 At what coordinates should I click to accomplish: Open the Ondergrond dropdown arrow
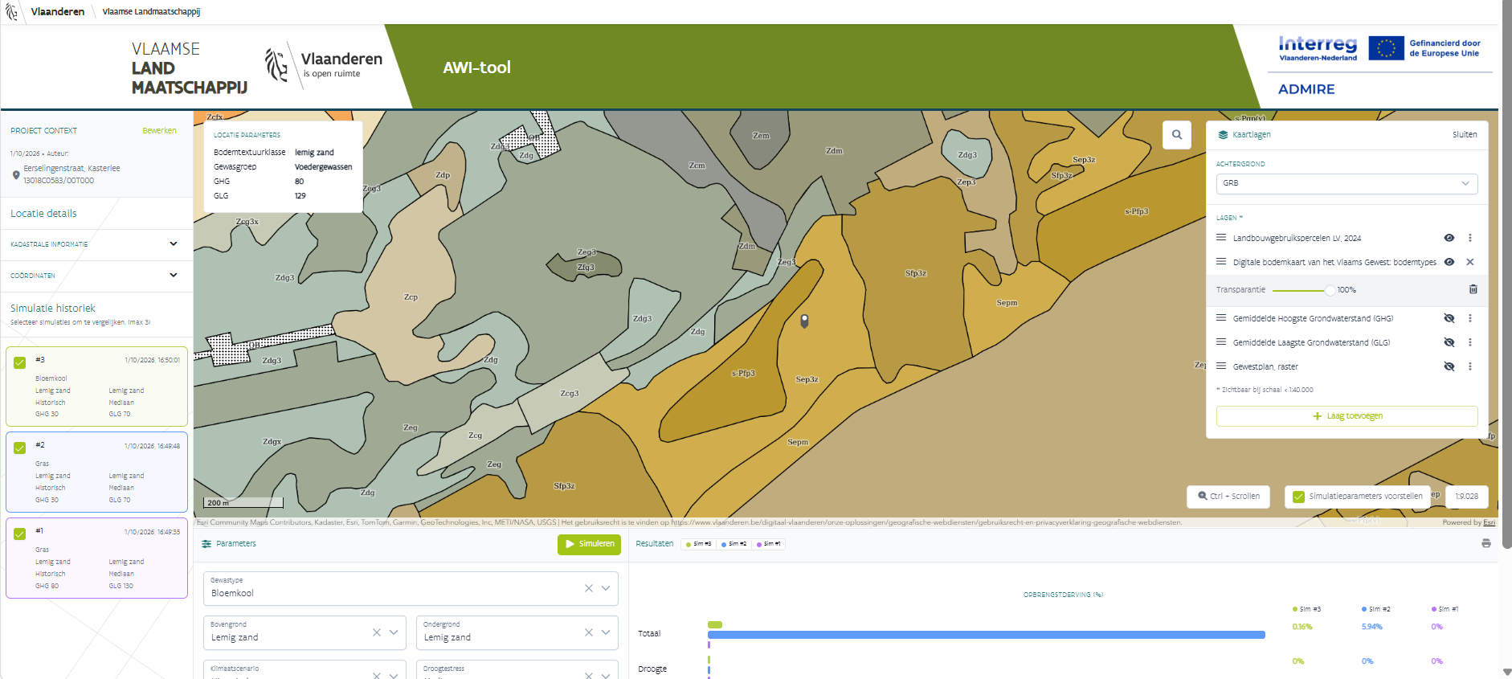tap(606, 632)
